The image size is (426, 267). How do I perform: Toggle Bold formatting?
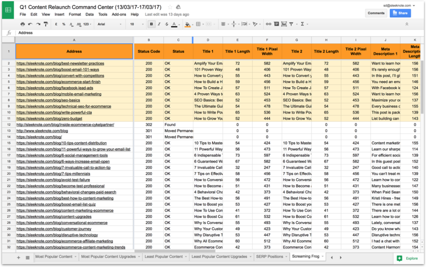point(151,24)
